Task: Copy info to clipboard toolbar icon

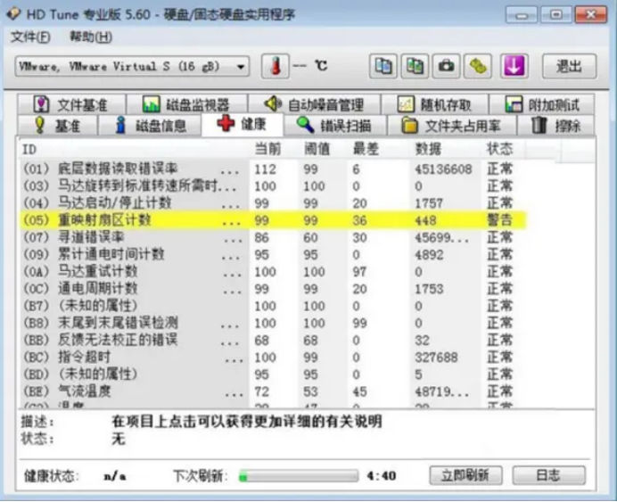Action: coord(383,66)
